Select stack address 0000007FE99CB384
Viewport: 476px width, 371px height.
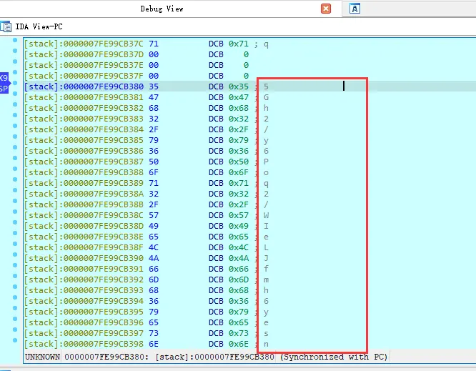pyautogui.click(x=84, y=129)
